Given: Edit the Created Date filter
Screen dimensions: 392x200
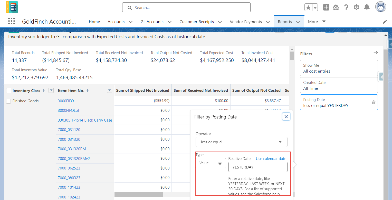Looking at the screenshot, I should tap(339, 85).
